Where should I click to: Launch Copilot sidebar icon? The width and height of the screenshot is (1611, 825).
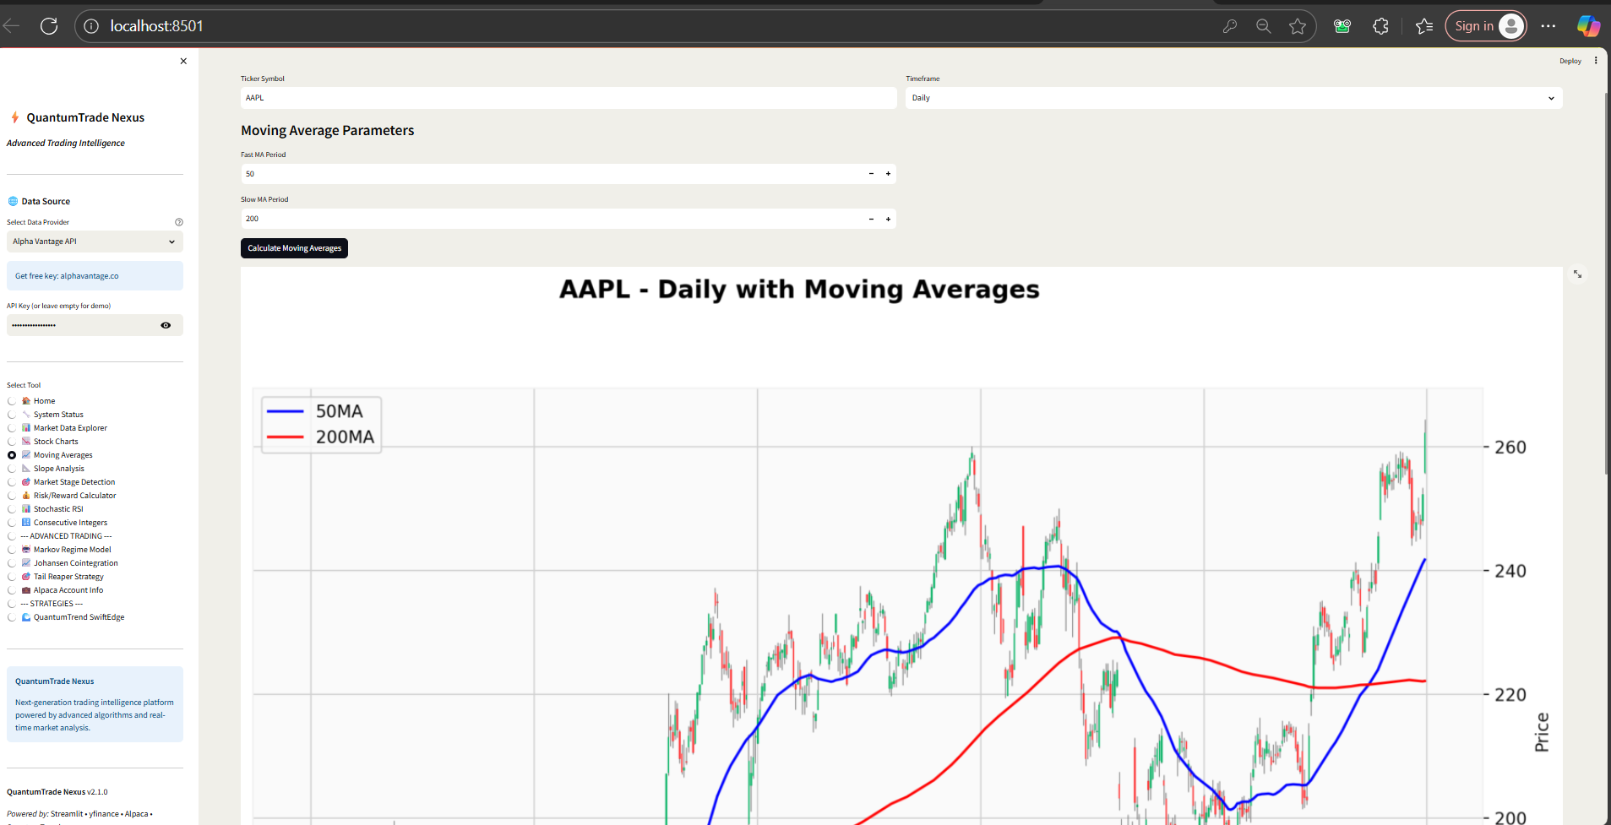(x=1588, y=26)
